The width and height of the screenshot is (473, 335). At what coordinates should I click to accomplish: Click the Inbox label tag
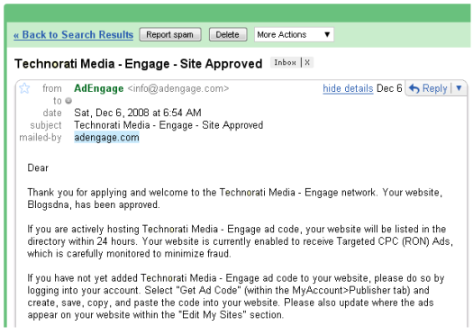285,62
